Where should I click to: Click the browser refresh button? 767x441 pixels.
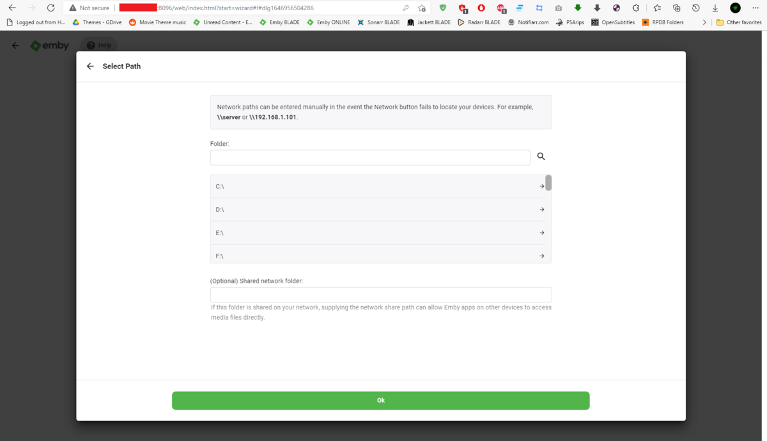tap(50, 8)
